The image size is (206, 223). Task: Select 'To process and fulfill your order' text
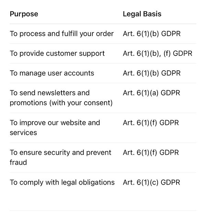point(62,34)
